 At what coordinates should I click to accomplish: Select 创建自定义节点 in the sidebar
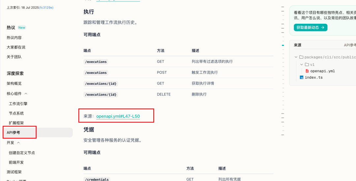pos(22,153)
